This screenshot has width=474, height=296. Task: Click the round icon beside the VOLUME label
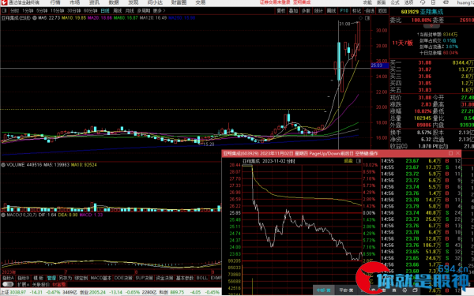pyautogui.click(x=3, y=165)
